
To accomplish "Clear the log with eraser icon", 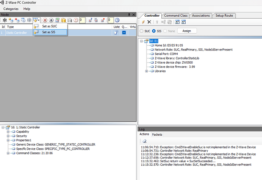I will (145, 141).
